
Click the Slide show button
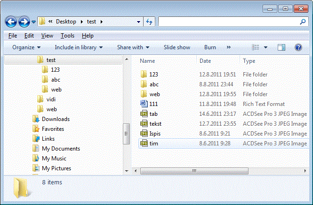[177, 47]
